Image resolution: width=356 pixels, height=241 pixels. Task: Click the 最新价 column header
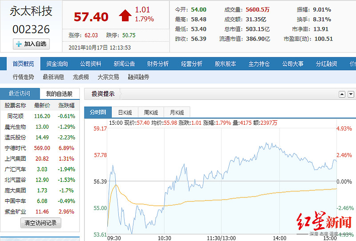42,106
